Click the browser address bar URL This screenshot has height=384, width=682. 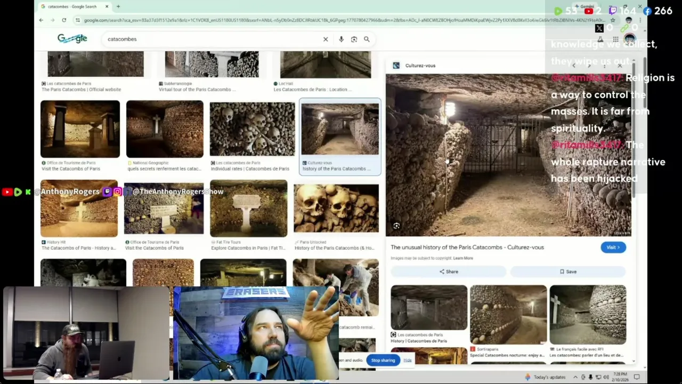pos(344,20)
